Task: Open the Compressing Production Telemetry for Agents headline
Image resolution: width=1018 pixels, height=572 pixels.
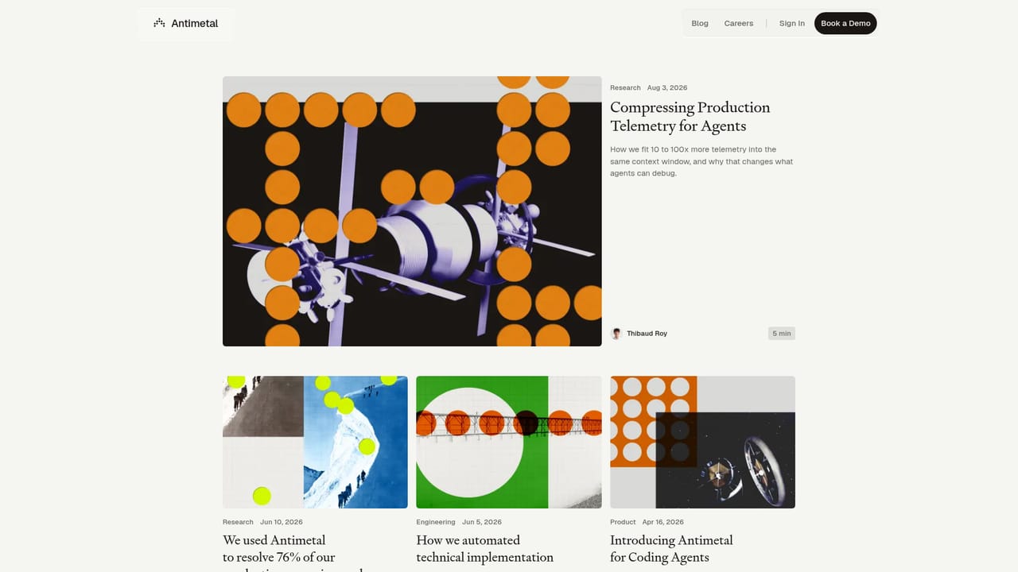Action: coord(690,117)
